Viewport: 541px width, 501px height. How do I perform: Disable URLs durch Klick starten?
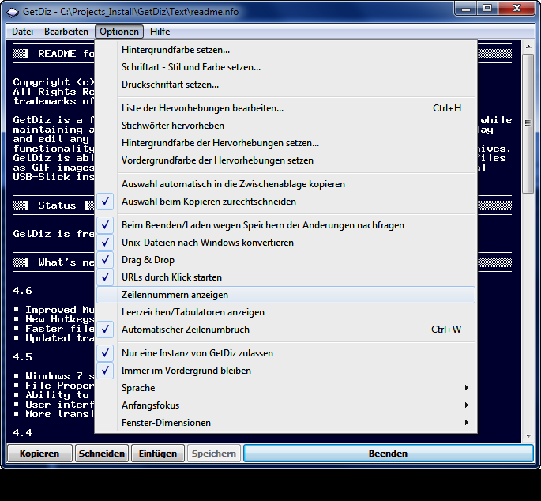pos(286,277)
